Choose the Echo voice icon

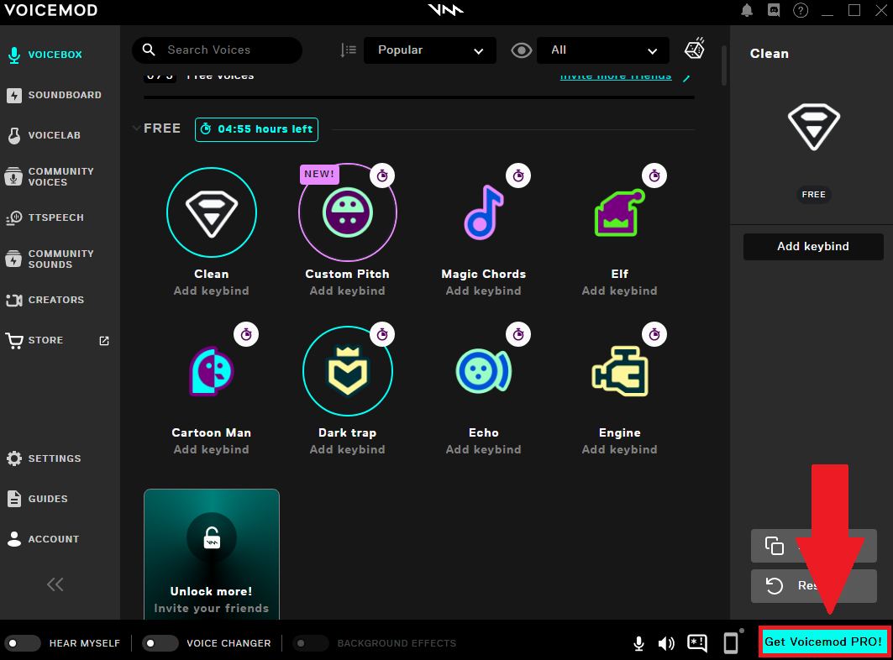[x=484, y=371]
